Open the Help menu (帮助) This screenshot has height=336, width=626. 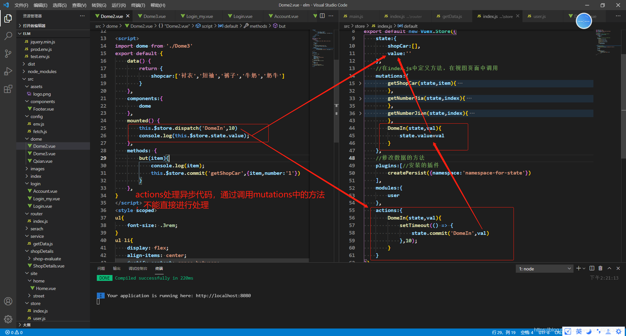(158, 5)
